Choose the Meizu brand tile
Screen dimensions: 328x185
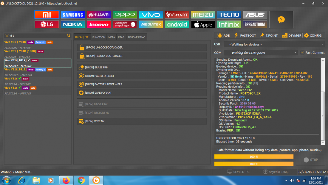[x=203, y=15]
